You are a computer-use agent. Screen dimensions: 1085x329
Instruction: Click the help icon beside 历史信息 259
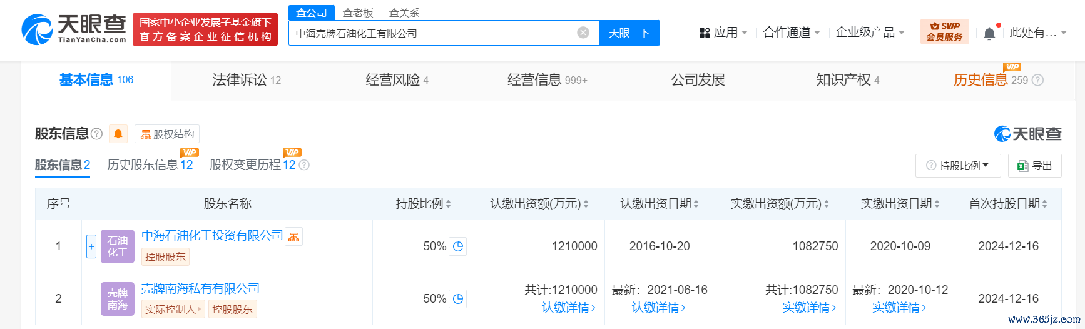pyautogui.click(x=1037, y=80)
